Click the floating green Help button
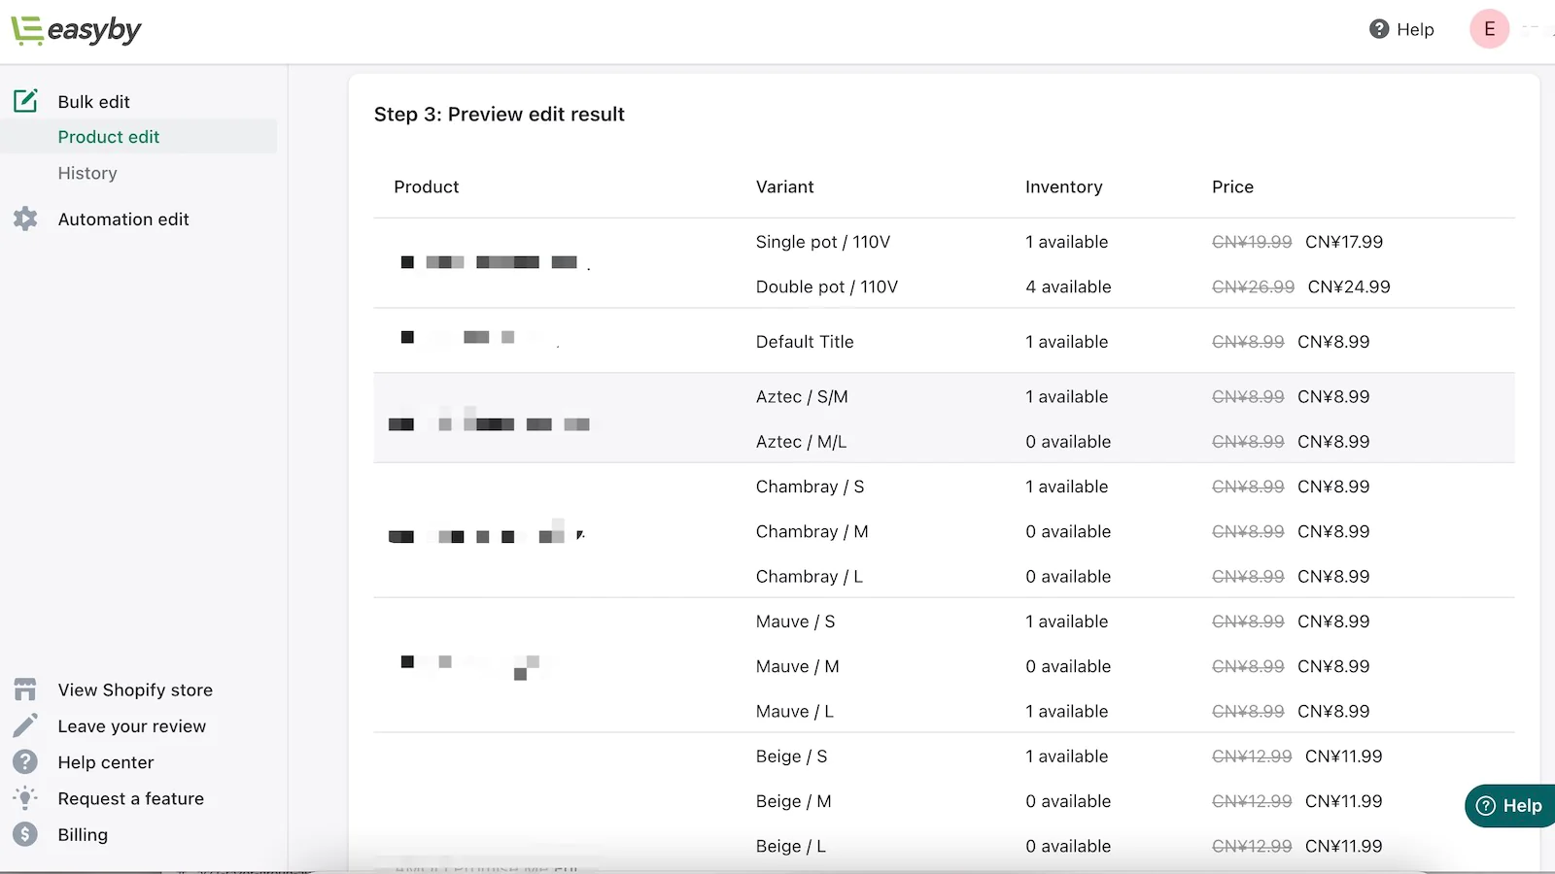This screenshot has height=874, width=1555. (1509, 805)
